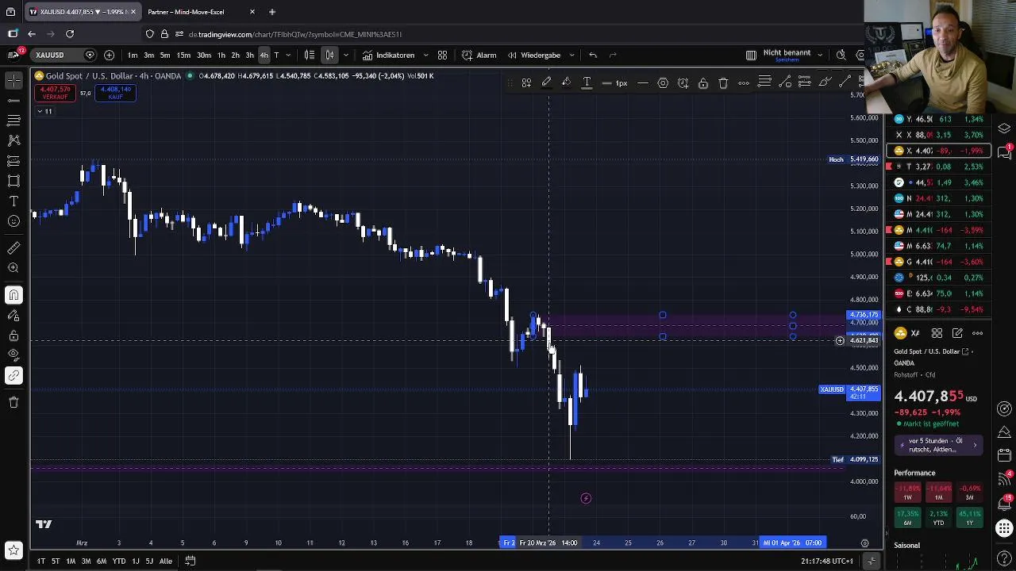The height and width of the screenshot is (571, 1016).
Task: Select the Alle date range
Action: (165, 561)
